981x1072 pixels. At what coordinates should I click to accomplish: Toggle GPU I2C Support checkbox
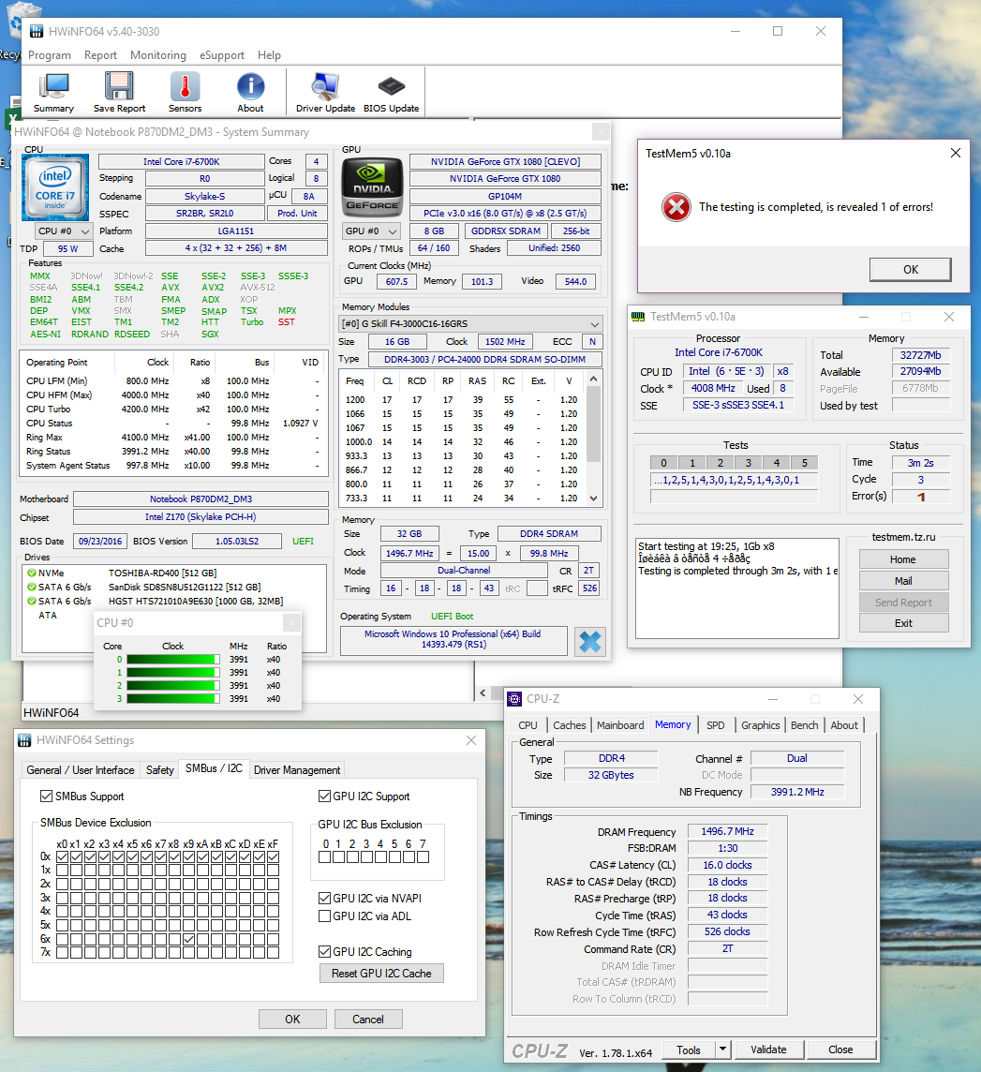tap(325, 796)
